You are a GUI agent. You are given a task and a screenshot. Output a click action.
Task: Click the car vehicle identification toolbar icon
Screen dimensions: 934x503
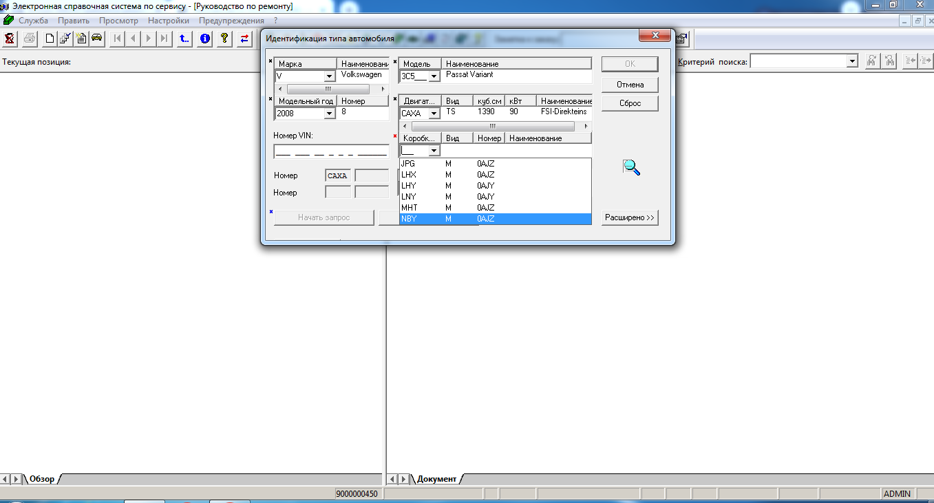click(x=97, y=39)
